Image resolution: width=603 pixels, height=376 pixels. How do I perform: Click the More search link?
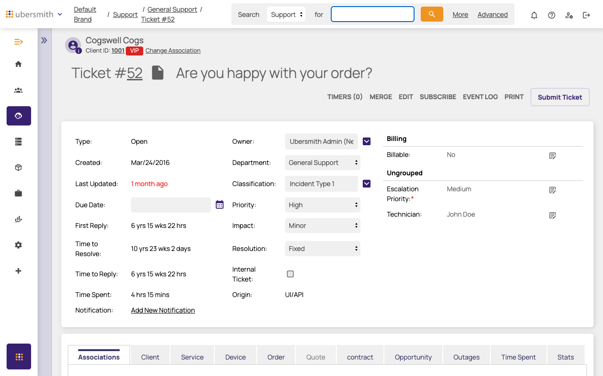coord(460,15)
